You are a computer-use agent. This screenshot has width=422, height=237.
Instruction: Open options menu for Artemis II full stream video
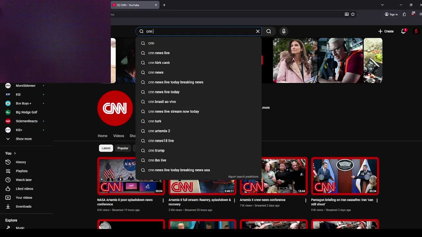[x=234, y=200]
